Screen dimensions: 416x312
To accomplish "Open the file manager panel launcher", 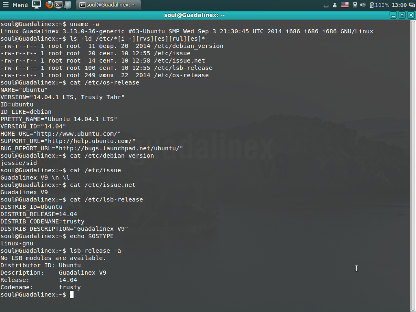I will (68, 5).
